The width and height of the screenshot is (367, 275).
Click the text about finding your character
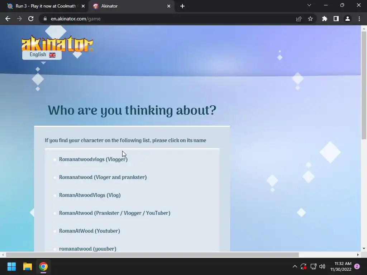click(x=125, y=140)
